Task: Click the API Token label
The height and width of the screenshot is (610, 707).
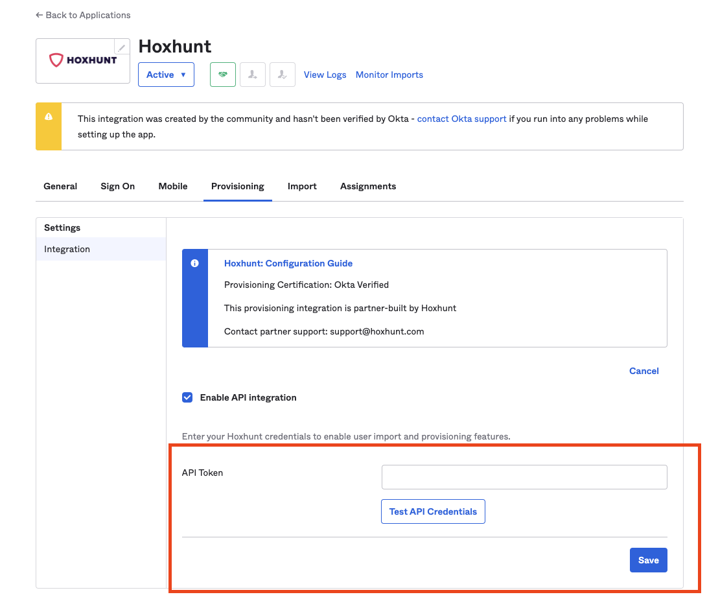Action: 202,473
